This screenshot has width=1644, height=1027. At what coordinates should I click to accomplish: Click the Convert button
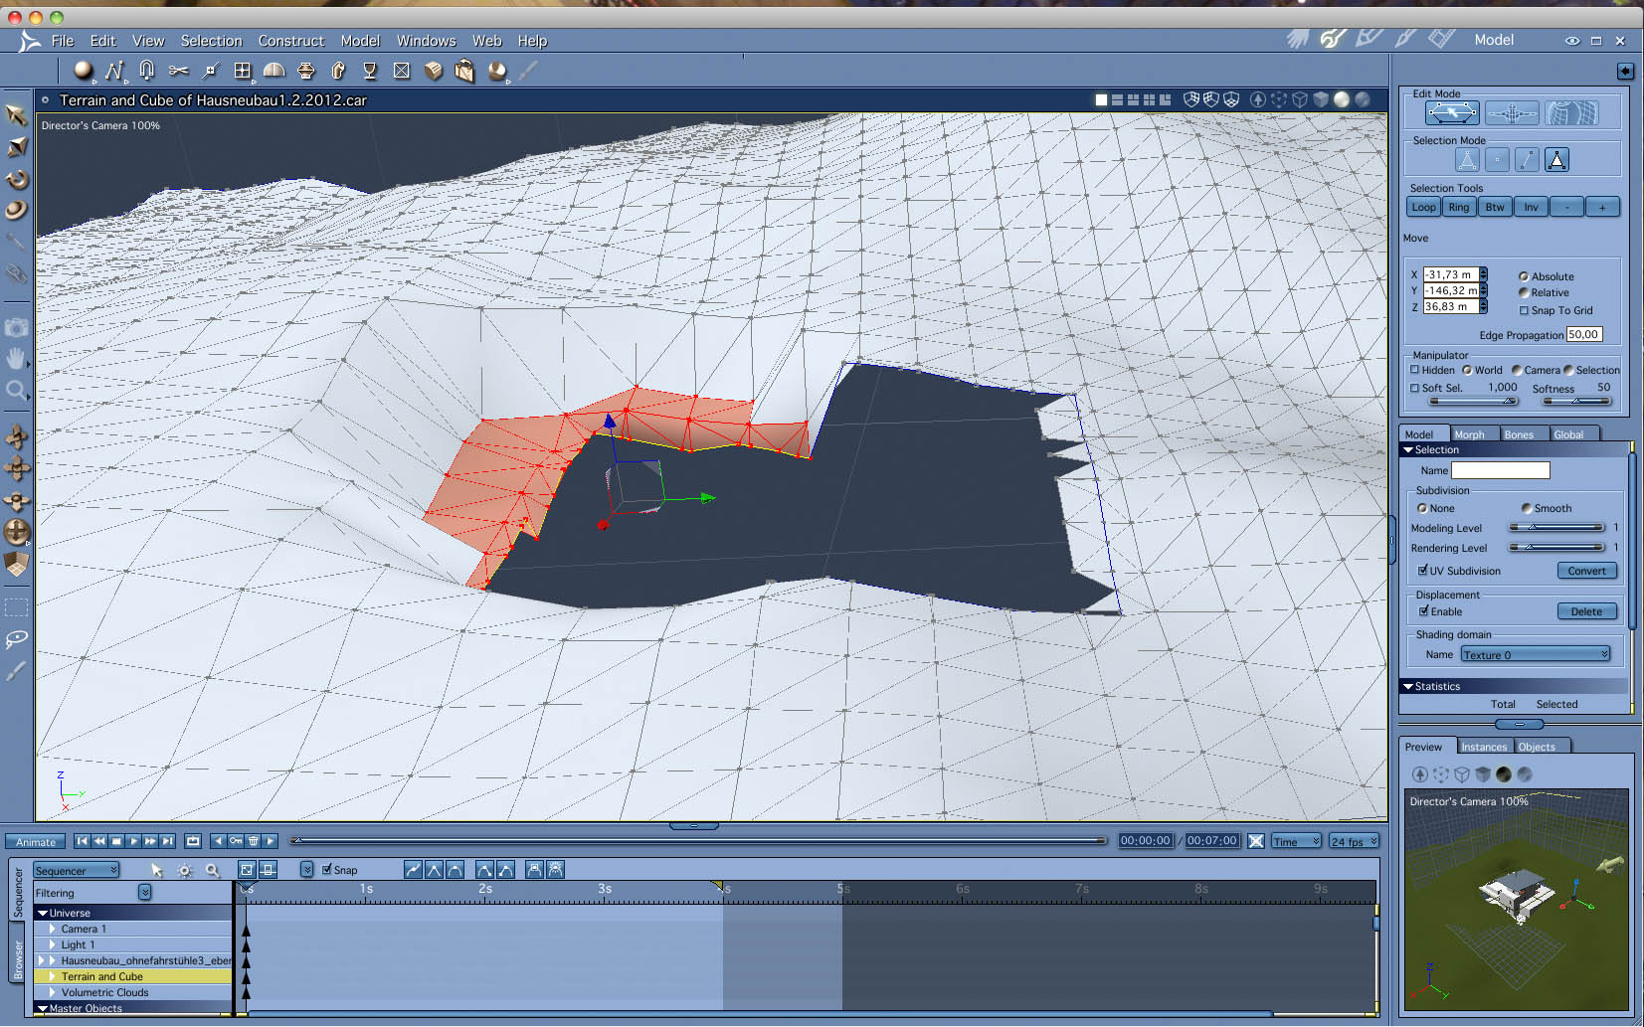pyautogui.click(x=1586, y=571)
